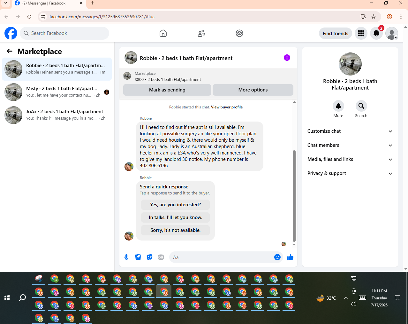Record a voice clip microphone icon

(x=126, y=257)
